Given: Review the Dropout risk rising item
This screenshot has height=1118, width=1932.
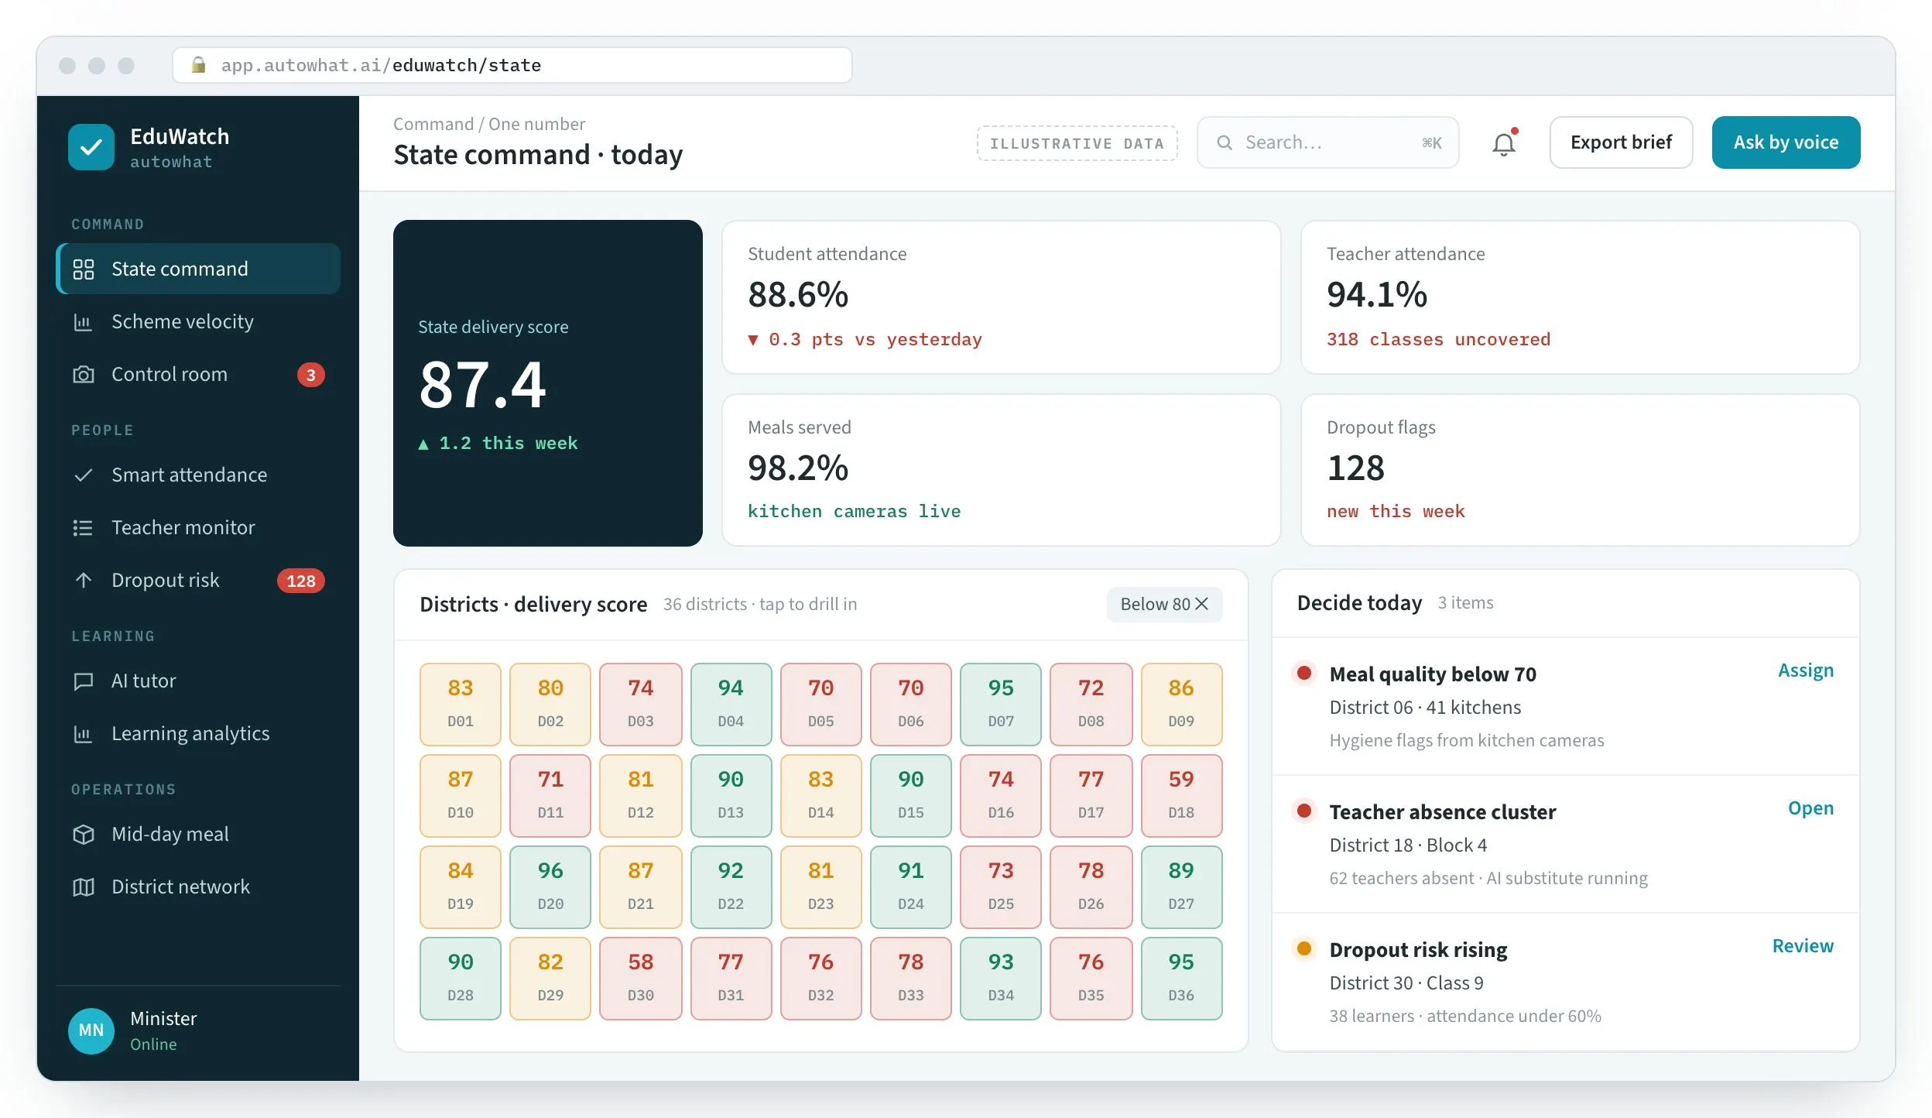Looking at the screenshot, I should click(1803, 946).
